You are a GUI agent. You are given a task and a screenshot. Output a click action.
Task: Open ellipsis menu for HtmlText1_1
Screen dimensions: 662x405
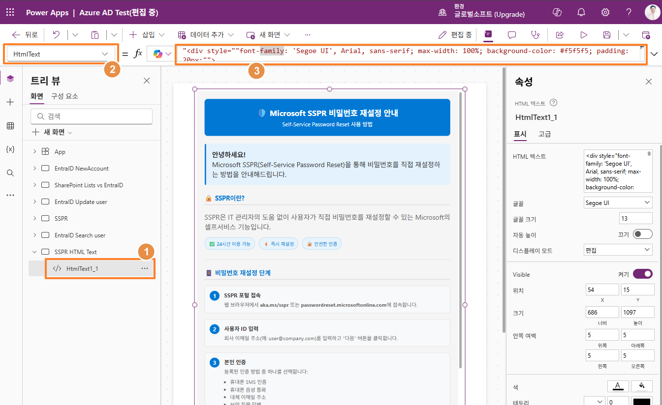144,268
